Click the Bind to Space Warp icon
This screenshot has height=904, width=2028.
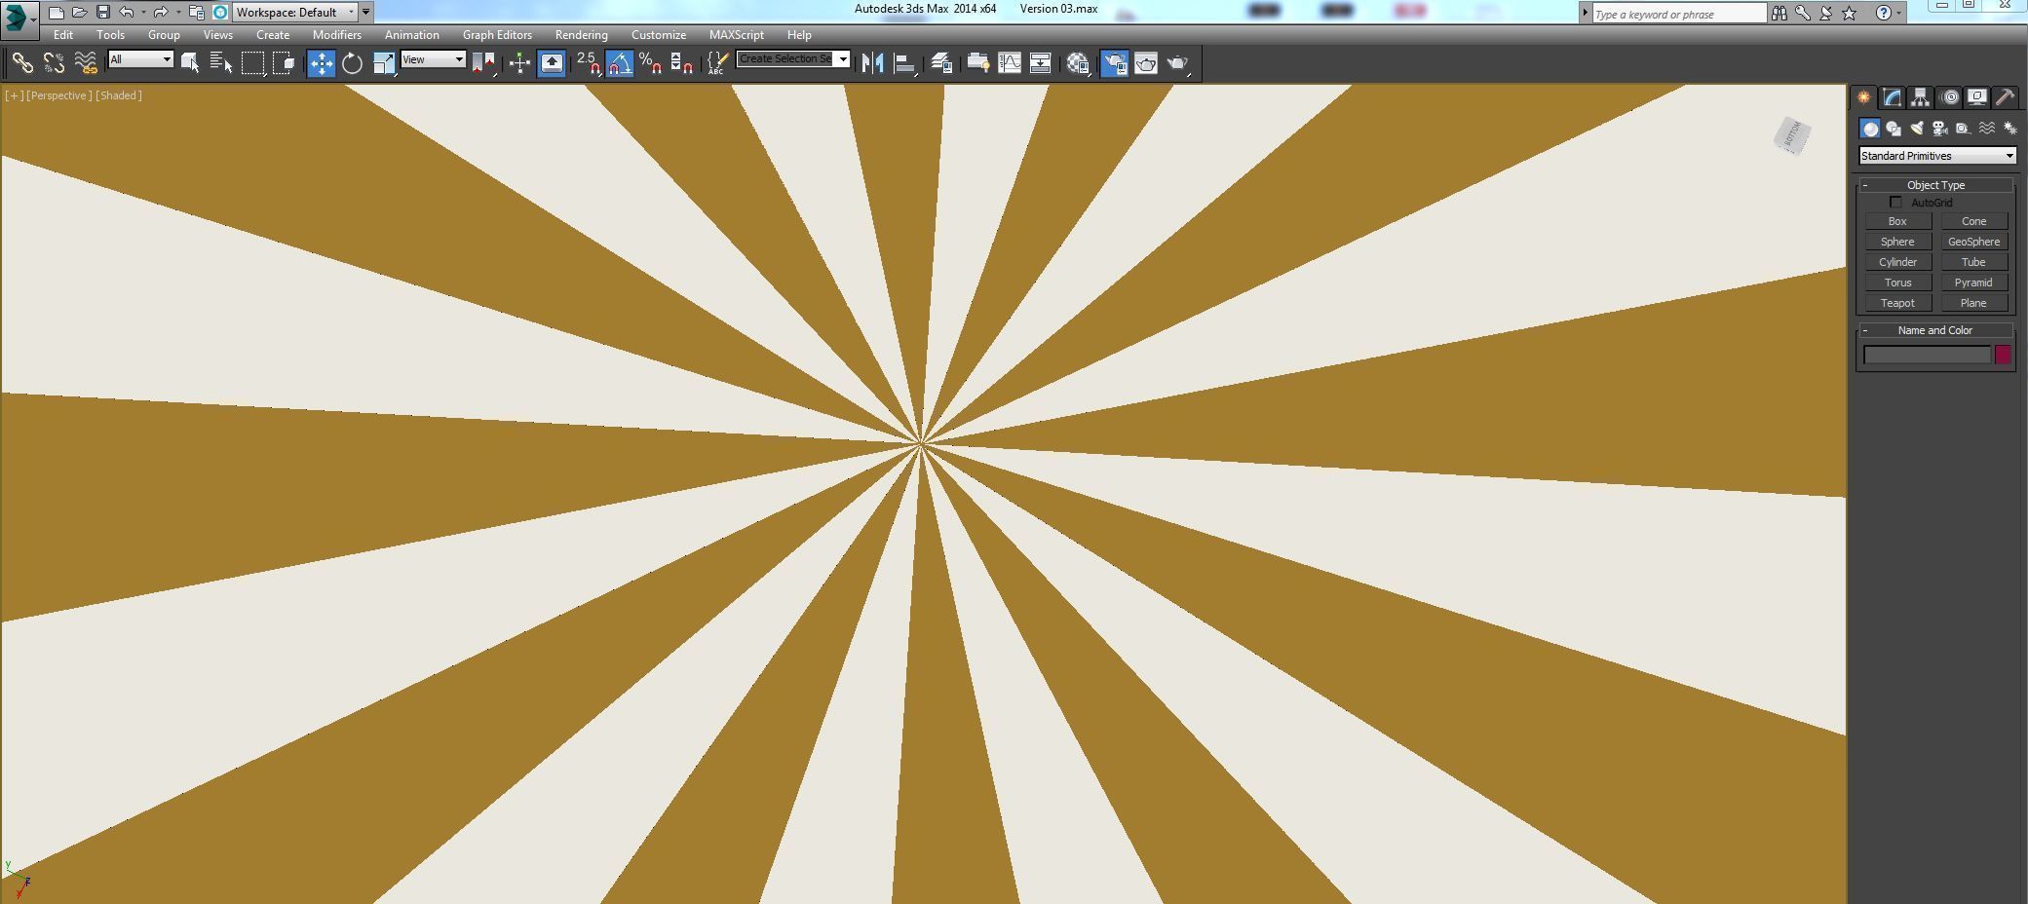(x=86, y=63)
